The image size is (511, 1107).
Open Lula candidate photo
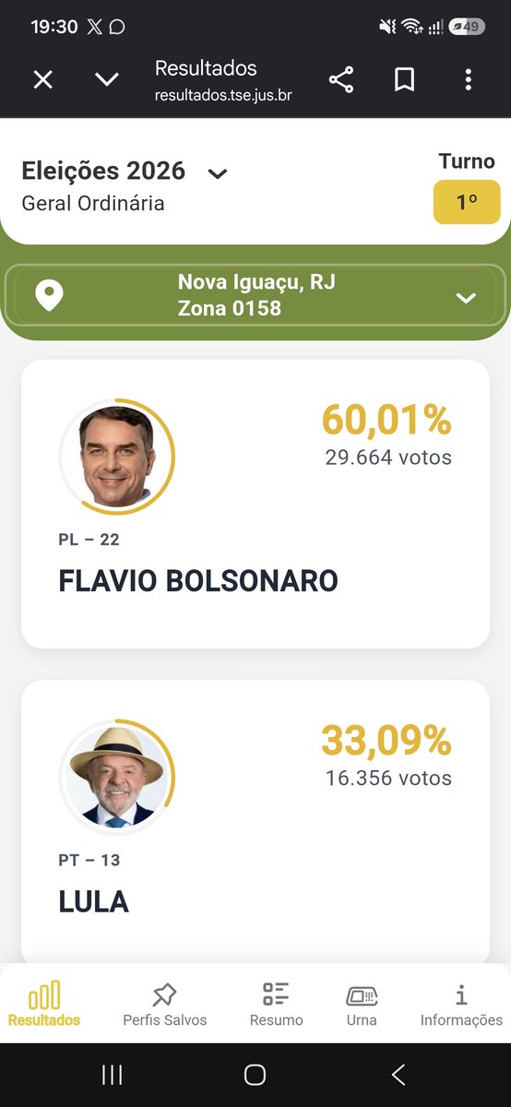click(116, 777)
